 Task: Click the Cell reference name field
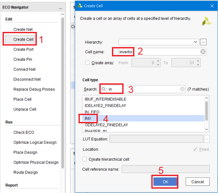166,169
